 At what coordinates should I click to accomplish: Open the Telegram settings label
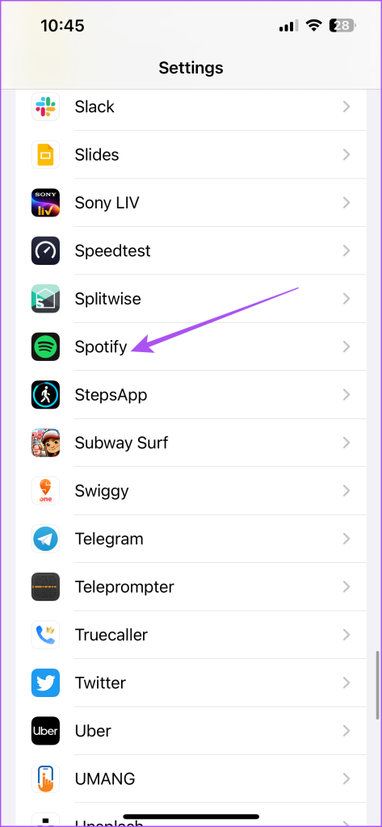(x=109, y=539)
